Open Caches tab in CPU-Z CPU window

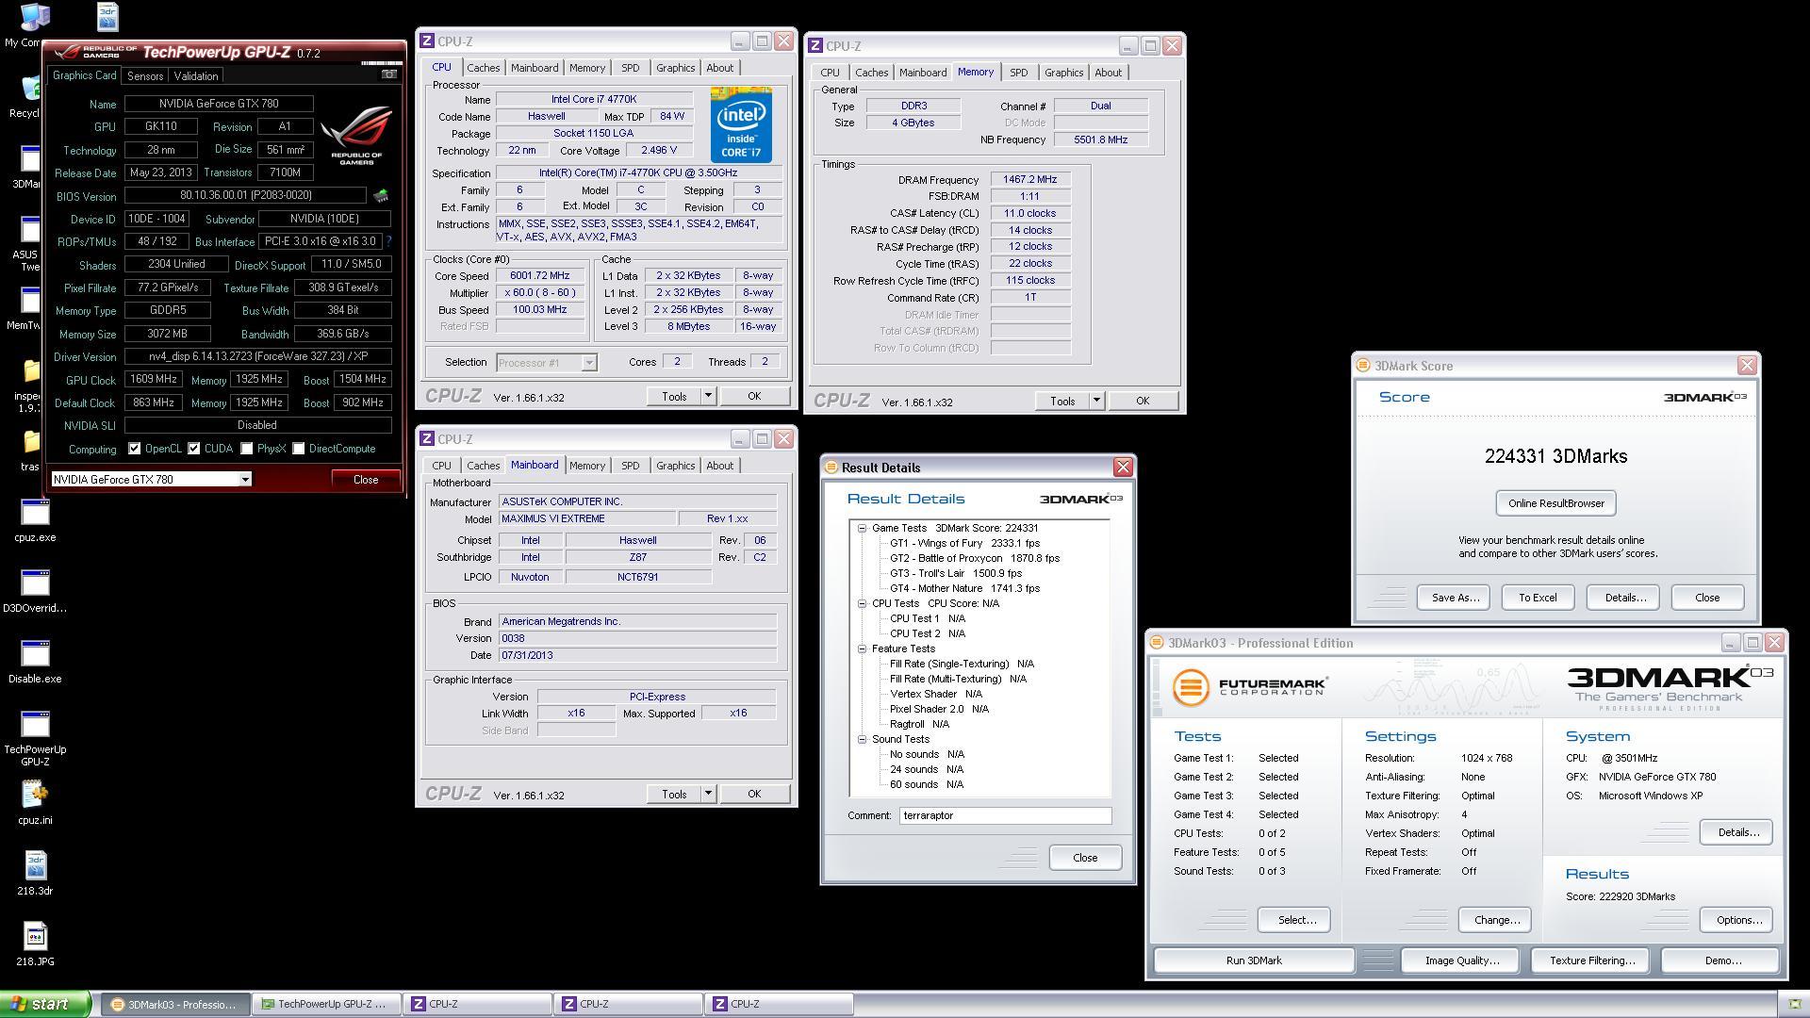[483, 68]
